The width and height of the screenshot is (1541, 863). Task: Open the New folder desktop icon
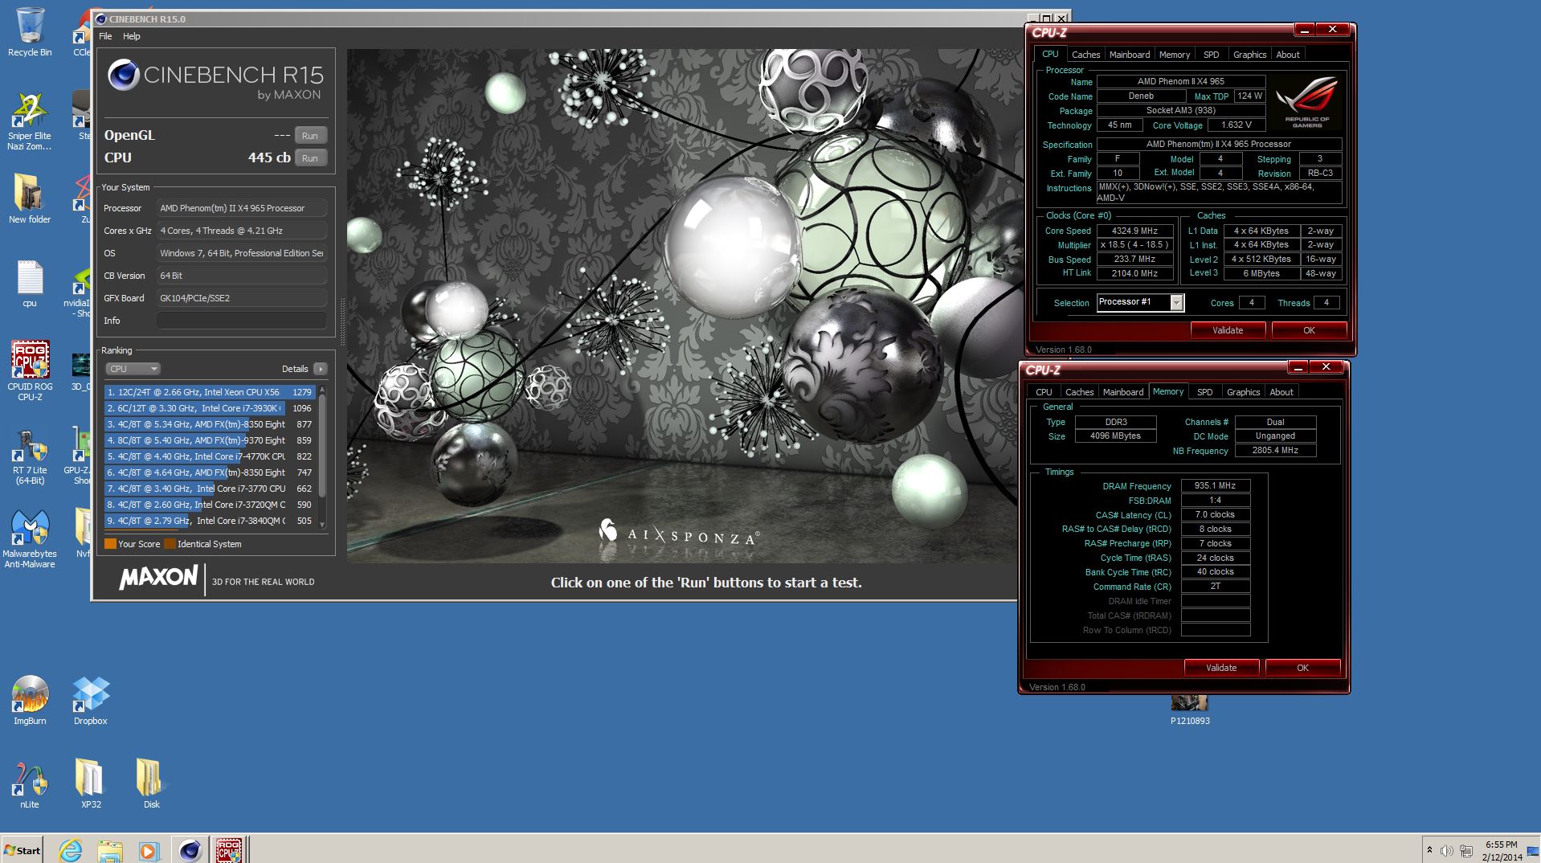click(x=30, y=199)
